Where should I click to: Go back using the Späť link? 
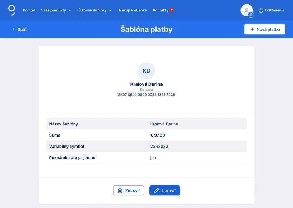click(x=22, y=29)
